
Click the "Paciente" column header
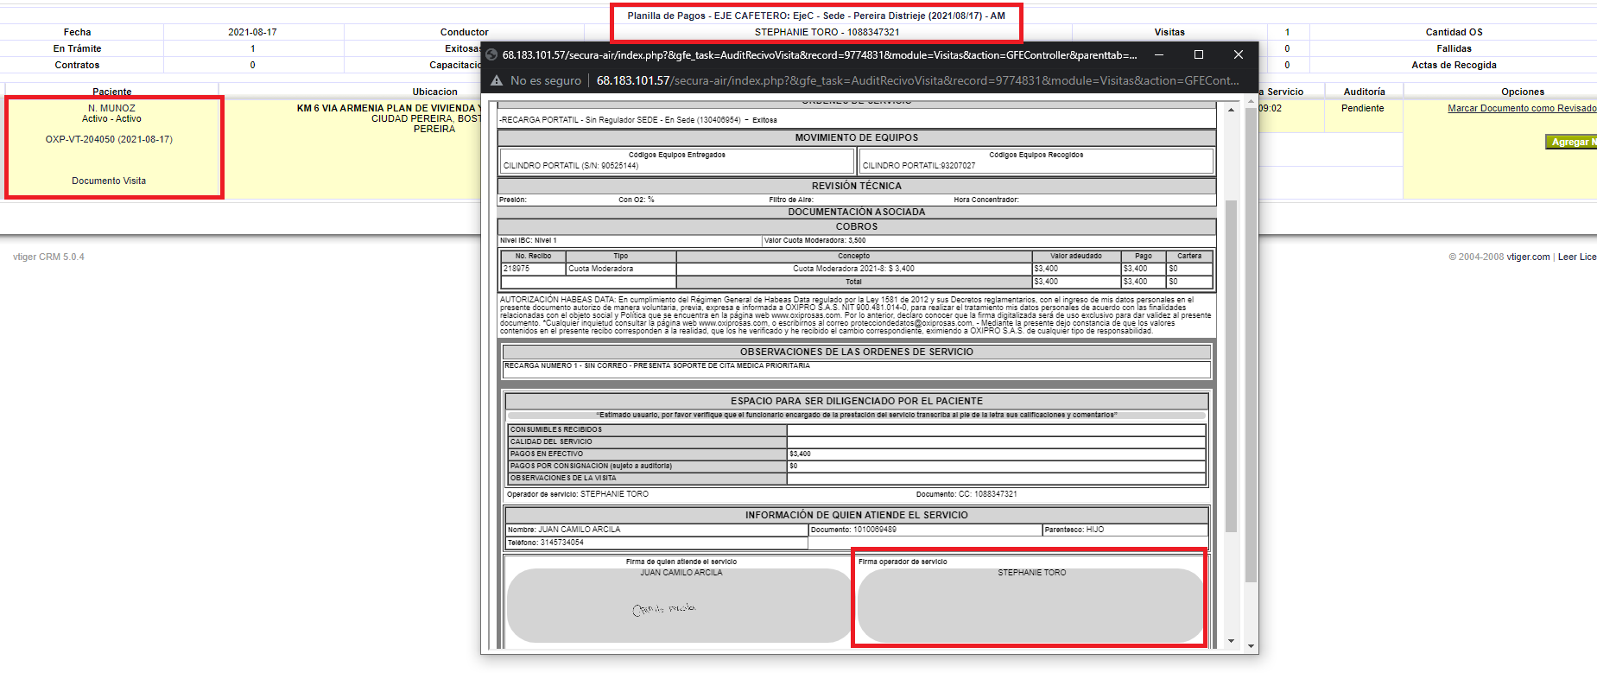coord(112,92)
